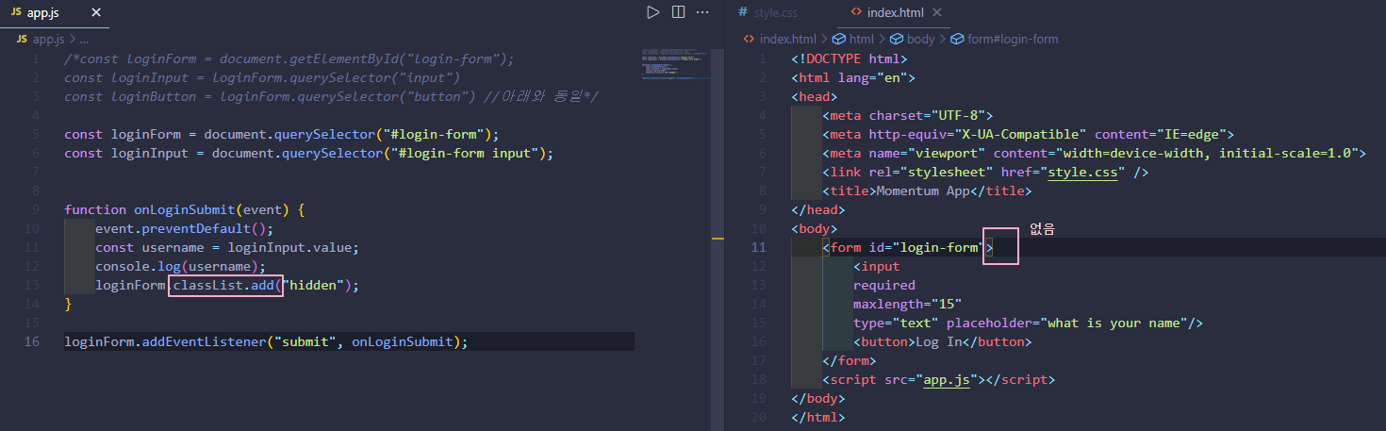Click the closing '</body>' tag
Viewport: 1386px width, 431px height.
pos(818,398)
